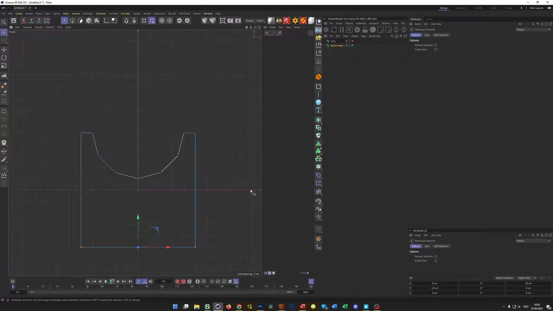Image resolution: width=553 pixels, height=311 pixels.
Task: Add a Text object with T icon
Action: pos(319,110)
